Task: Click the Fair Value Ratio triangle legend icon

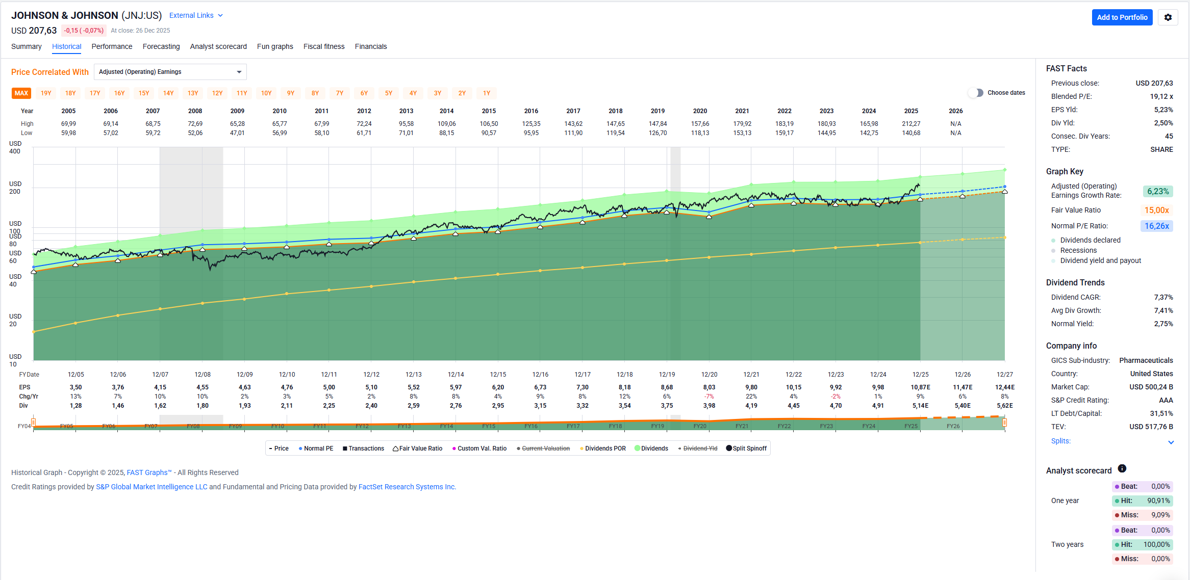Action: click(x=395, y=449)
